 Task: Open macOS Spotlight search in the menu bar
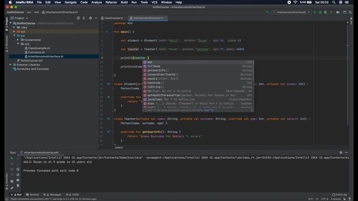pos(334,2)
